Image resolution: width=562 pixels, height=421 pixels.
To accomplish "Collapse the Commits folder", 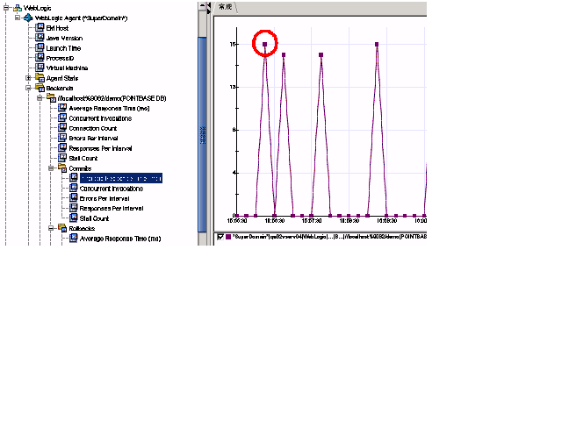I will [x=51, y=168].
